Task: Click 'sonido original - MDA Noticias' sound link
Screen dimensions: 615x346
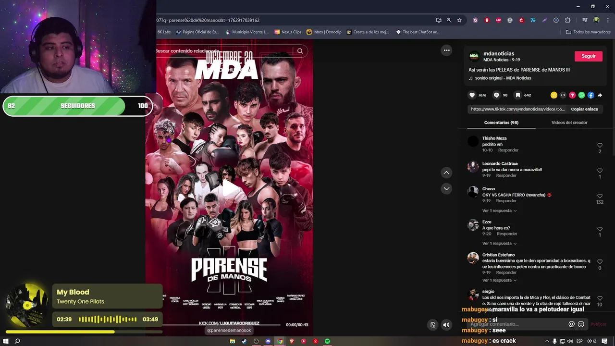Action: [x=503, y=78]
